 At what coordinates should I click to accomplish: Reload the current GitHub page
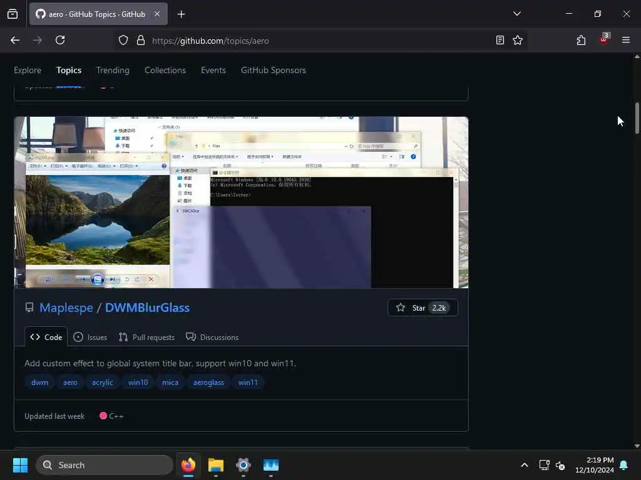[60, 40]
